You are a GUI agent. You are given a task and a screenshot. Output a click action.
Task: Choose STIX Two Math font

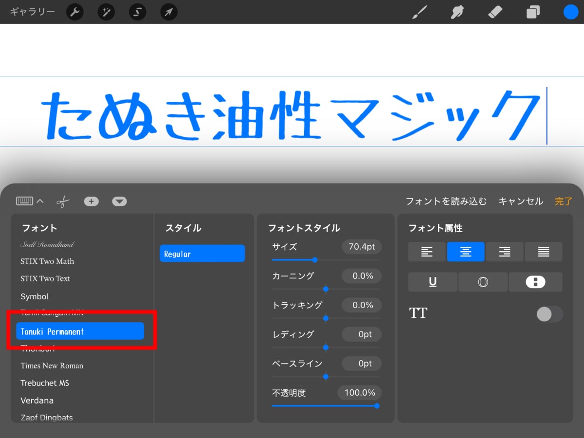[x=47, y=261]
